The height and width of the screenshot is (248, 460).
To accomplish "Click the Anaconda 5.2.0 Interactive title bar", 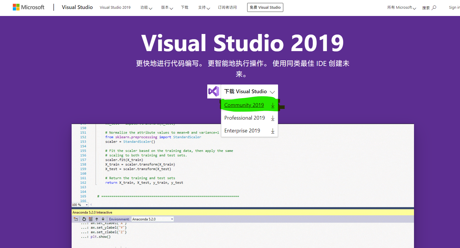I will (x=243, y=212).
